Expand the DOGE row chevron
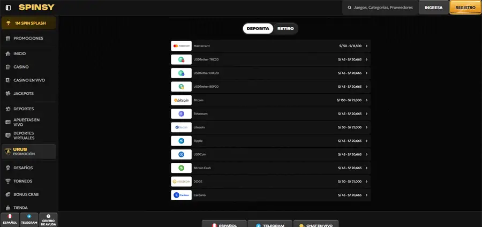The width and height of the screenshot is (482, 227). (x=366, y=181)
